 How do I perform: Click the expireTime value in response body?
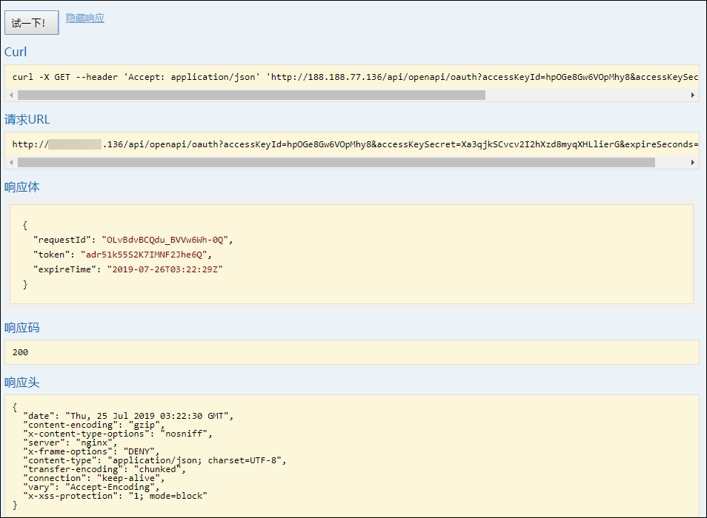(165, 269)
